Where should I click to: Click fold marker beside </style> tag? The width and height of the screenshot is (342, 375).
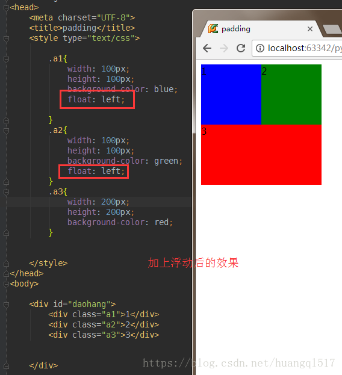coord(7,264)
